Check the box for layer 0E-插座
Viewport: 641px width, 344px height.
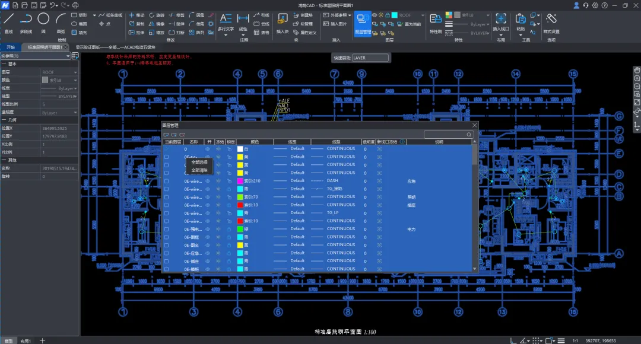(x=166, y=261)
